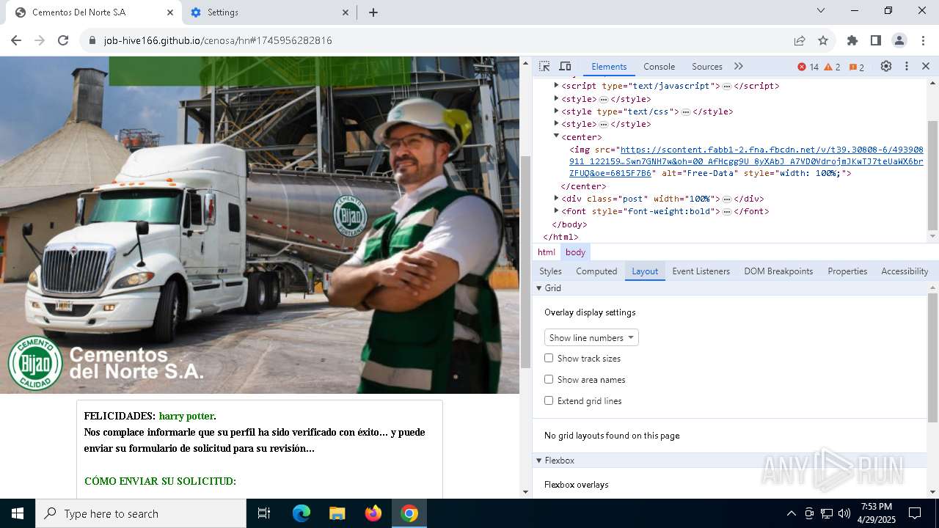The height and width of the screenshot is (528, 939).
Task: Click the html breadcrumb
Action: pos(547,252)
